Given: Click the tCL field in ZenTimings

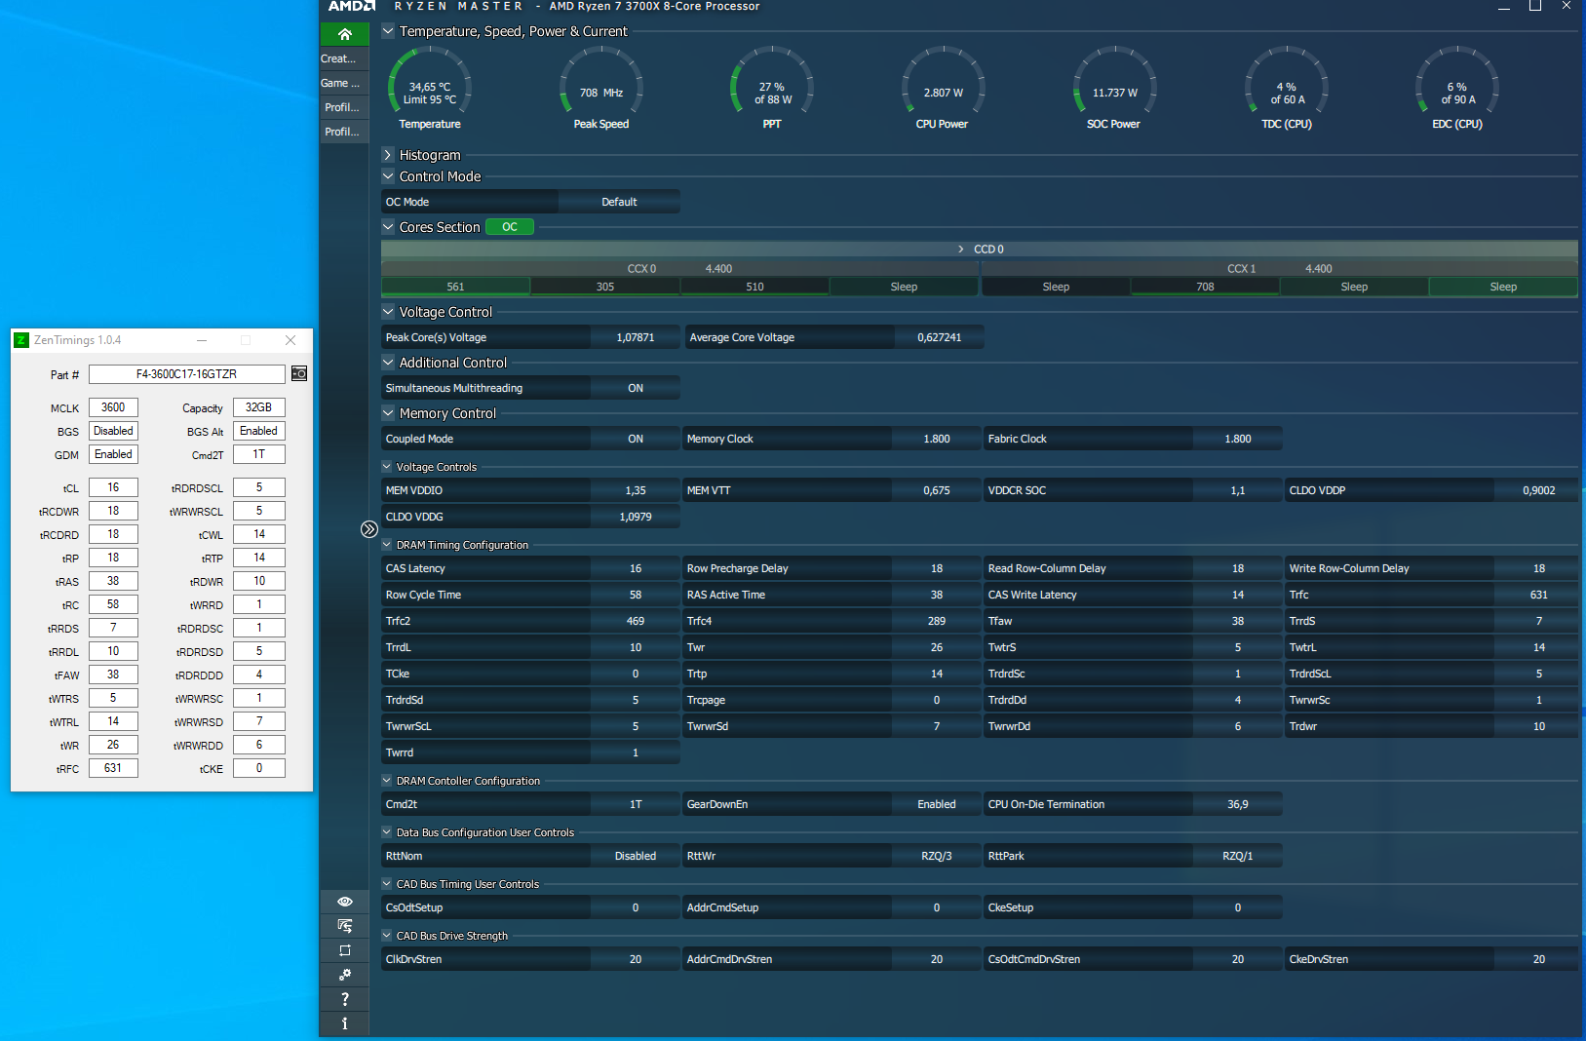Looking at the screenshot, I should [x=113, y=487].
